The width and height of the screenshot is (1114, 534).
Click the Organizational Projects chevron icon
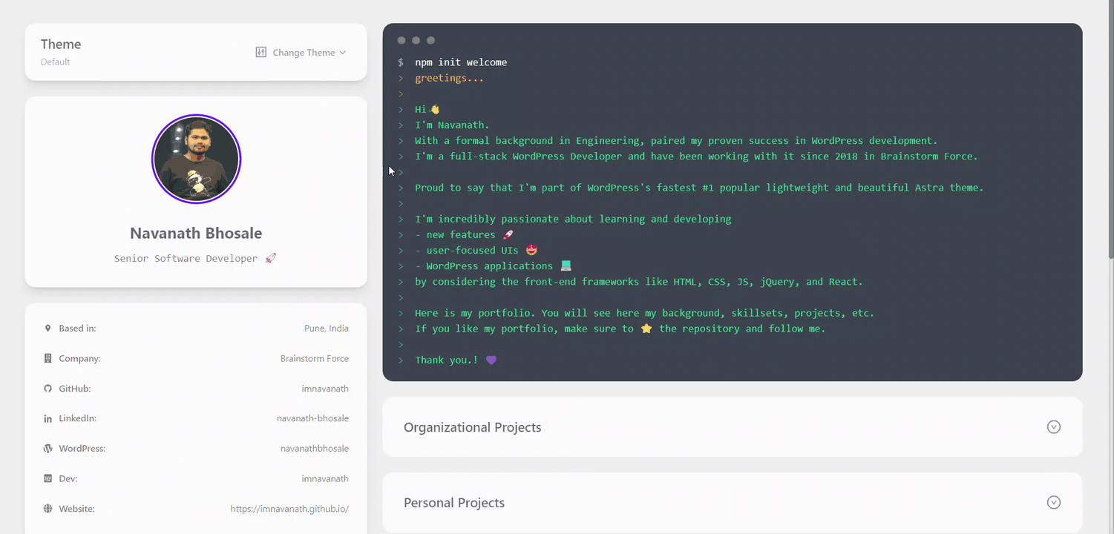(1053, 427)
